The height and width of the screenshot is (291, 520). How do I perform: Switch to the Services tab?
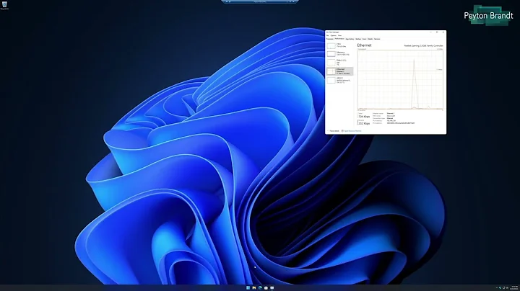(x=377, y=39)
